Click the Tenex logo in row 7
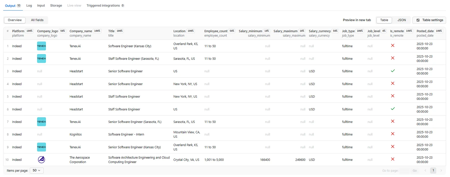The height and width of the screenshot is (177, 450). [x=41, y=122]
